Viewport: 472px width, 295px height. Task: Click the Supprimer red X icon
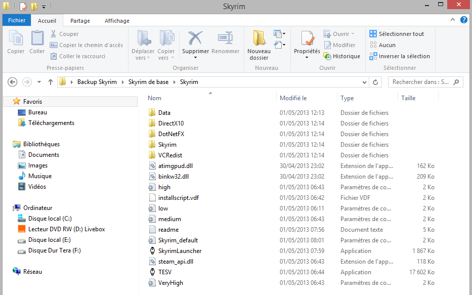coord(195,38)
